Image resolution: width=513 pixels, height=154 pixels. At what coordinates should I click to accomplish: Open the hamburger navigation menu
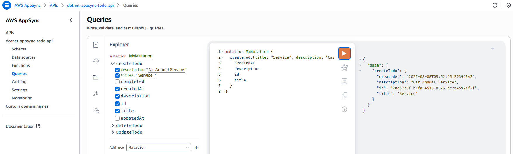tap(6, 5)
